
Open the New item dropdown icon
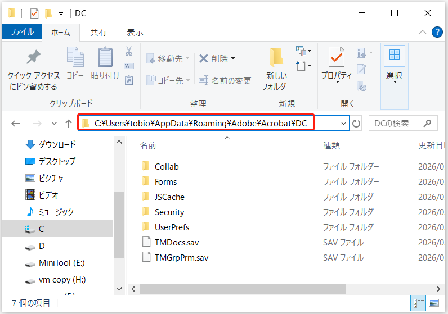coord(303,51)
